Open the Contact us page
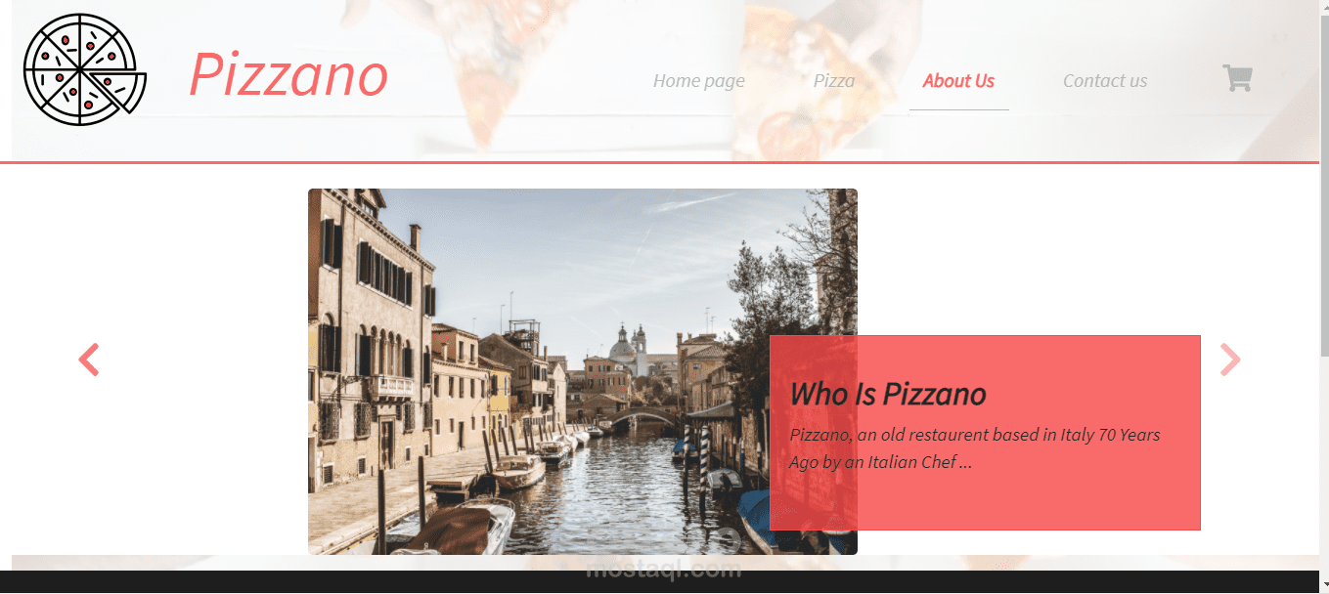The image size is (1329, 594). (x=1105, y=81)
